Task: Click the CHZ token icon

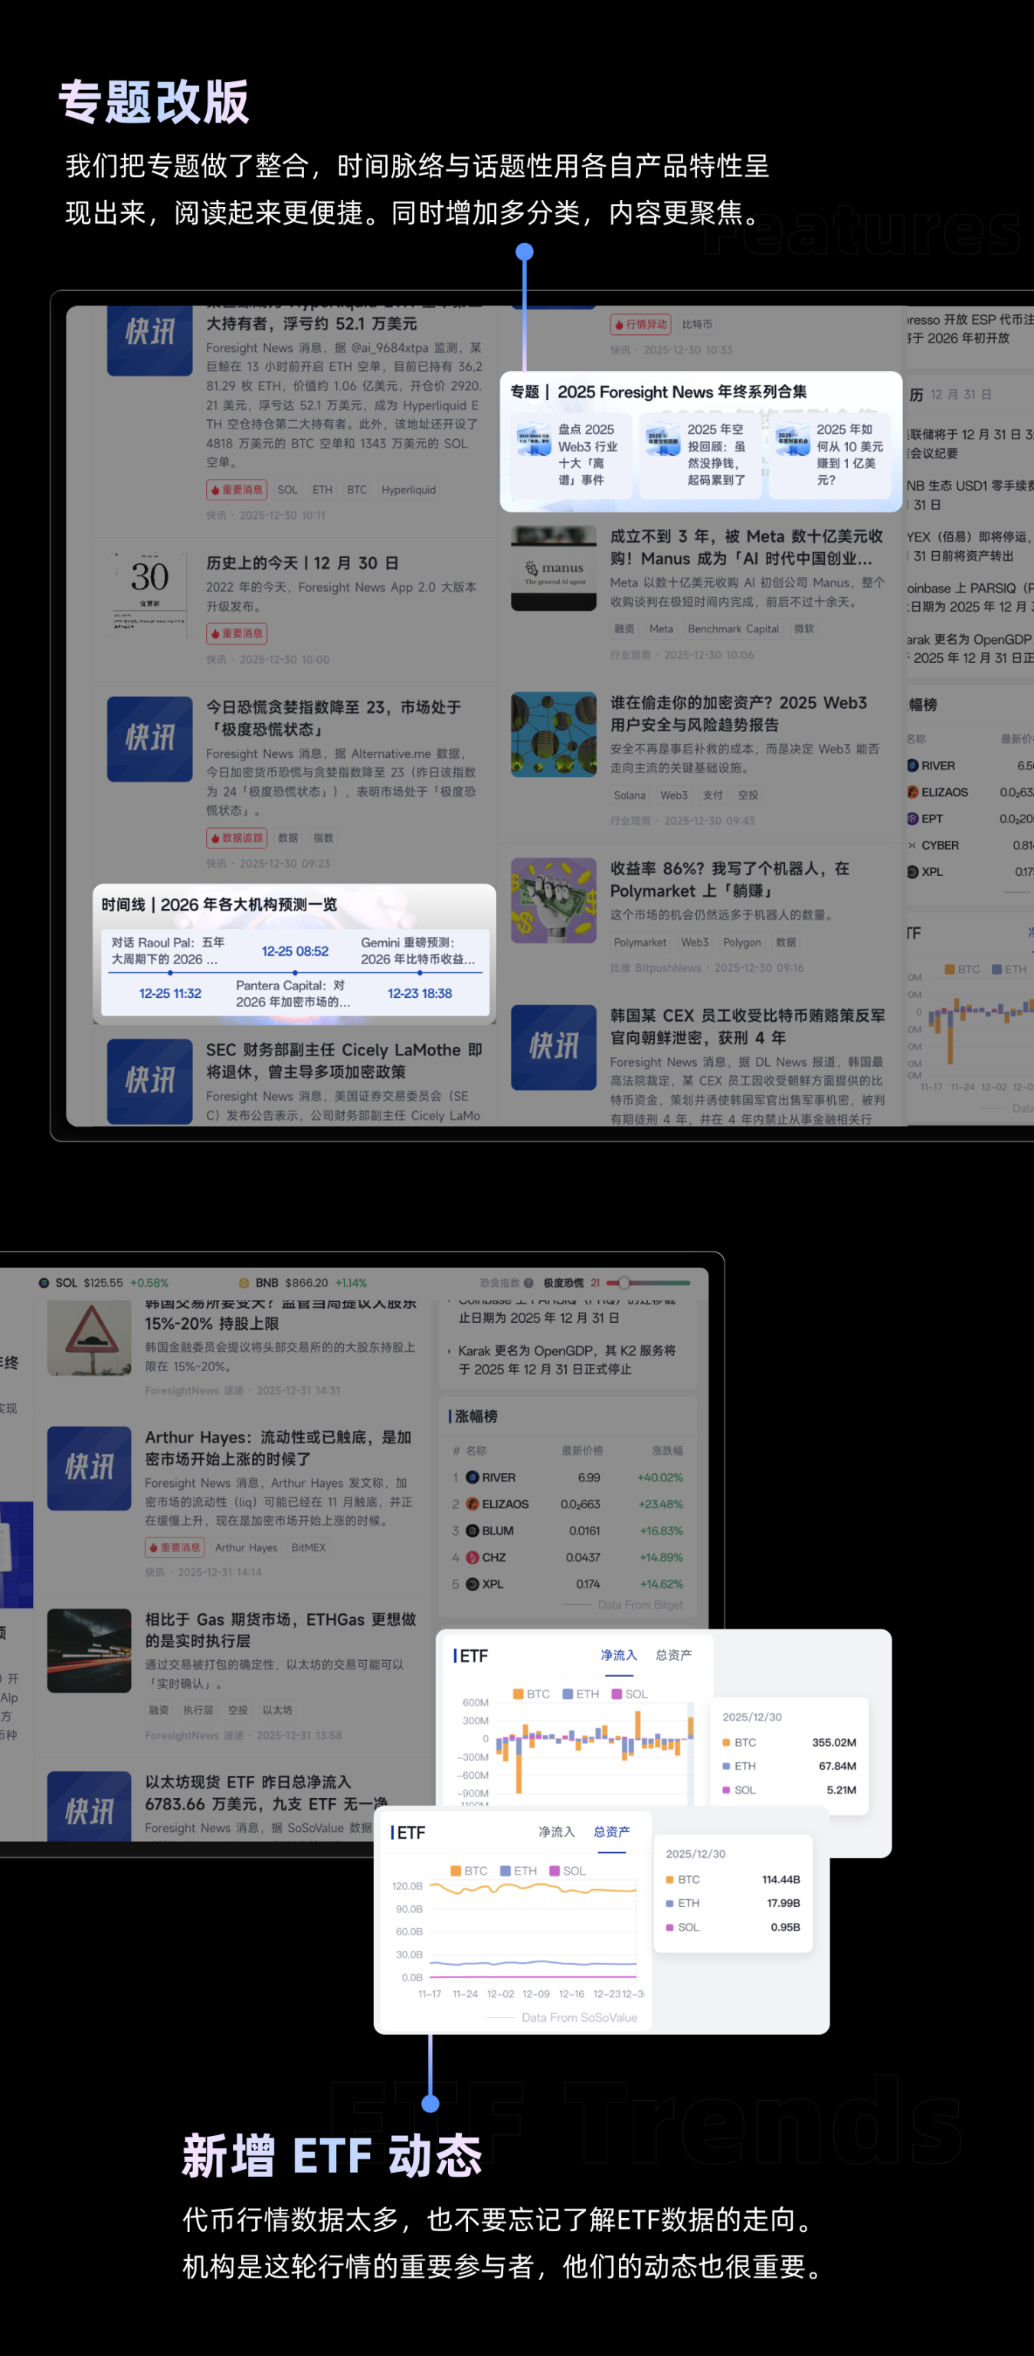Action: tap(472, 1557)
